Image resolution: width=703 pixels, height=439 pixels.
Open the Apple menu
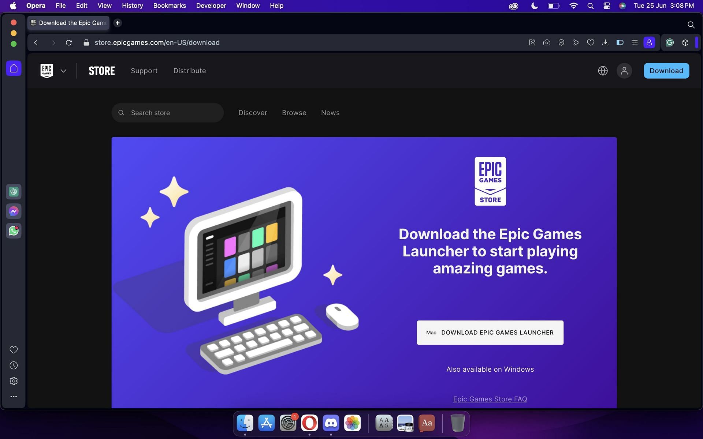[13, 5]
